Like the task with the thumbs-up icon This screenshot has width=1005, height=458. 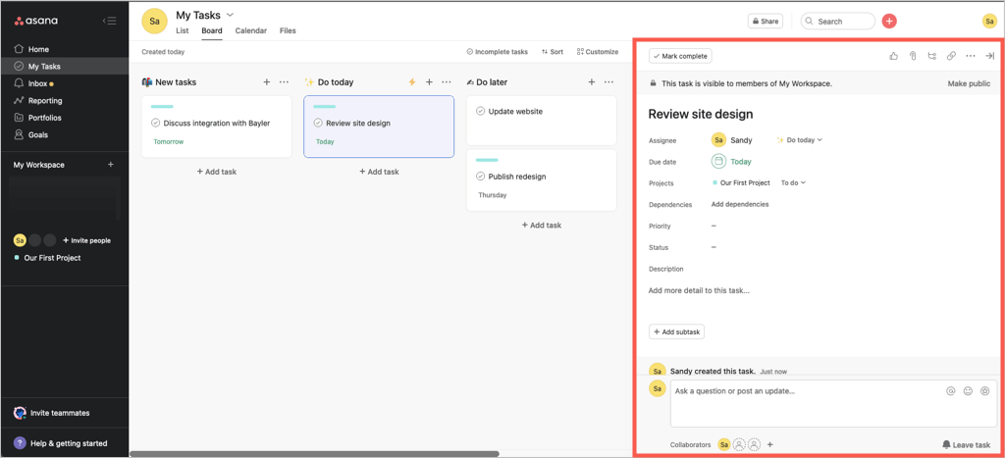click(x=894, y=56)
